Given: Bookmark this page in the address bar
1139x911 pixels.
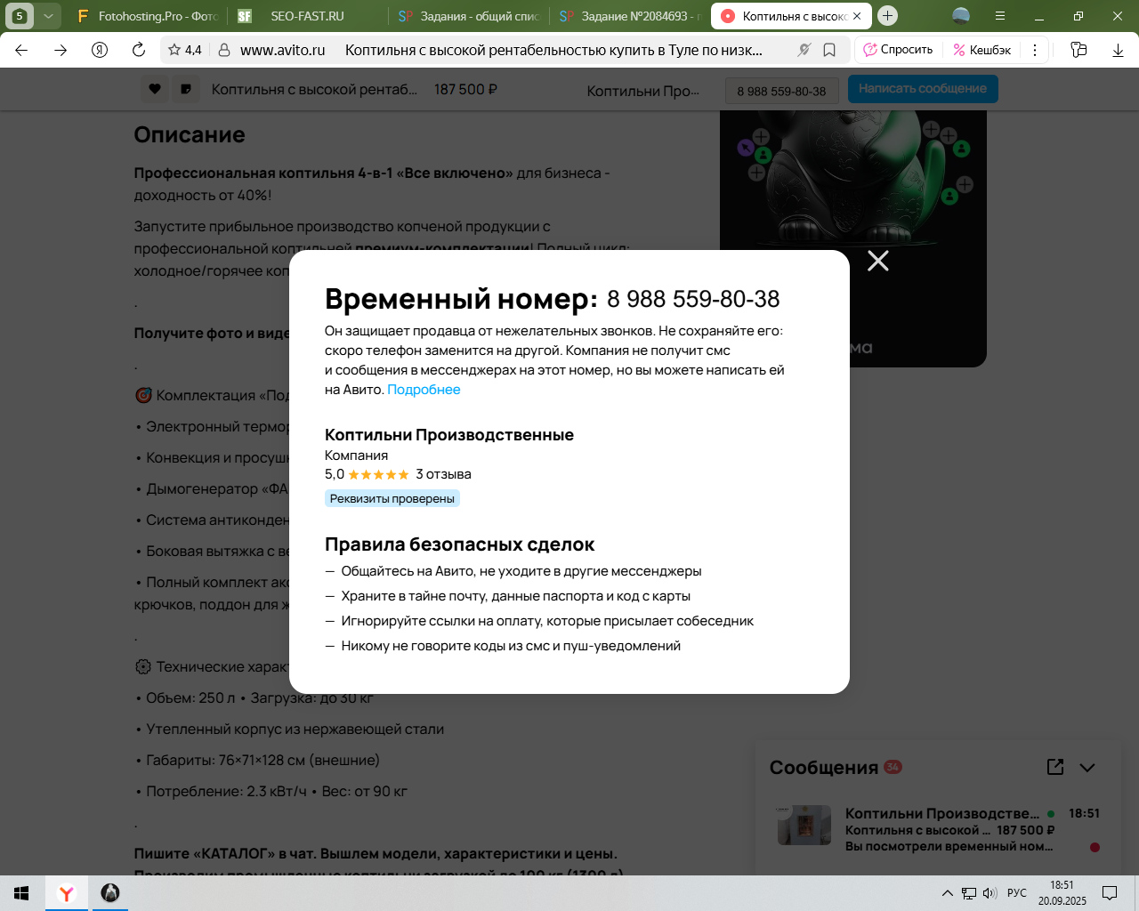Looking at the screenshot, I should 829,50.
